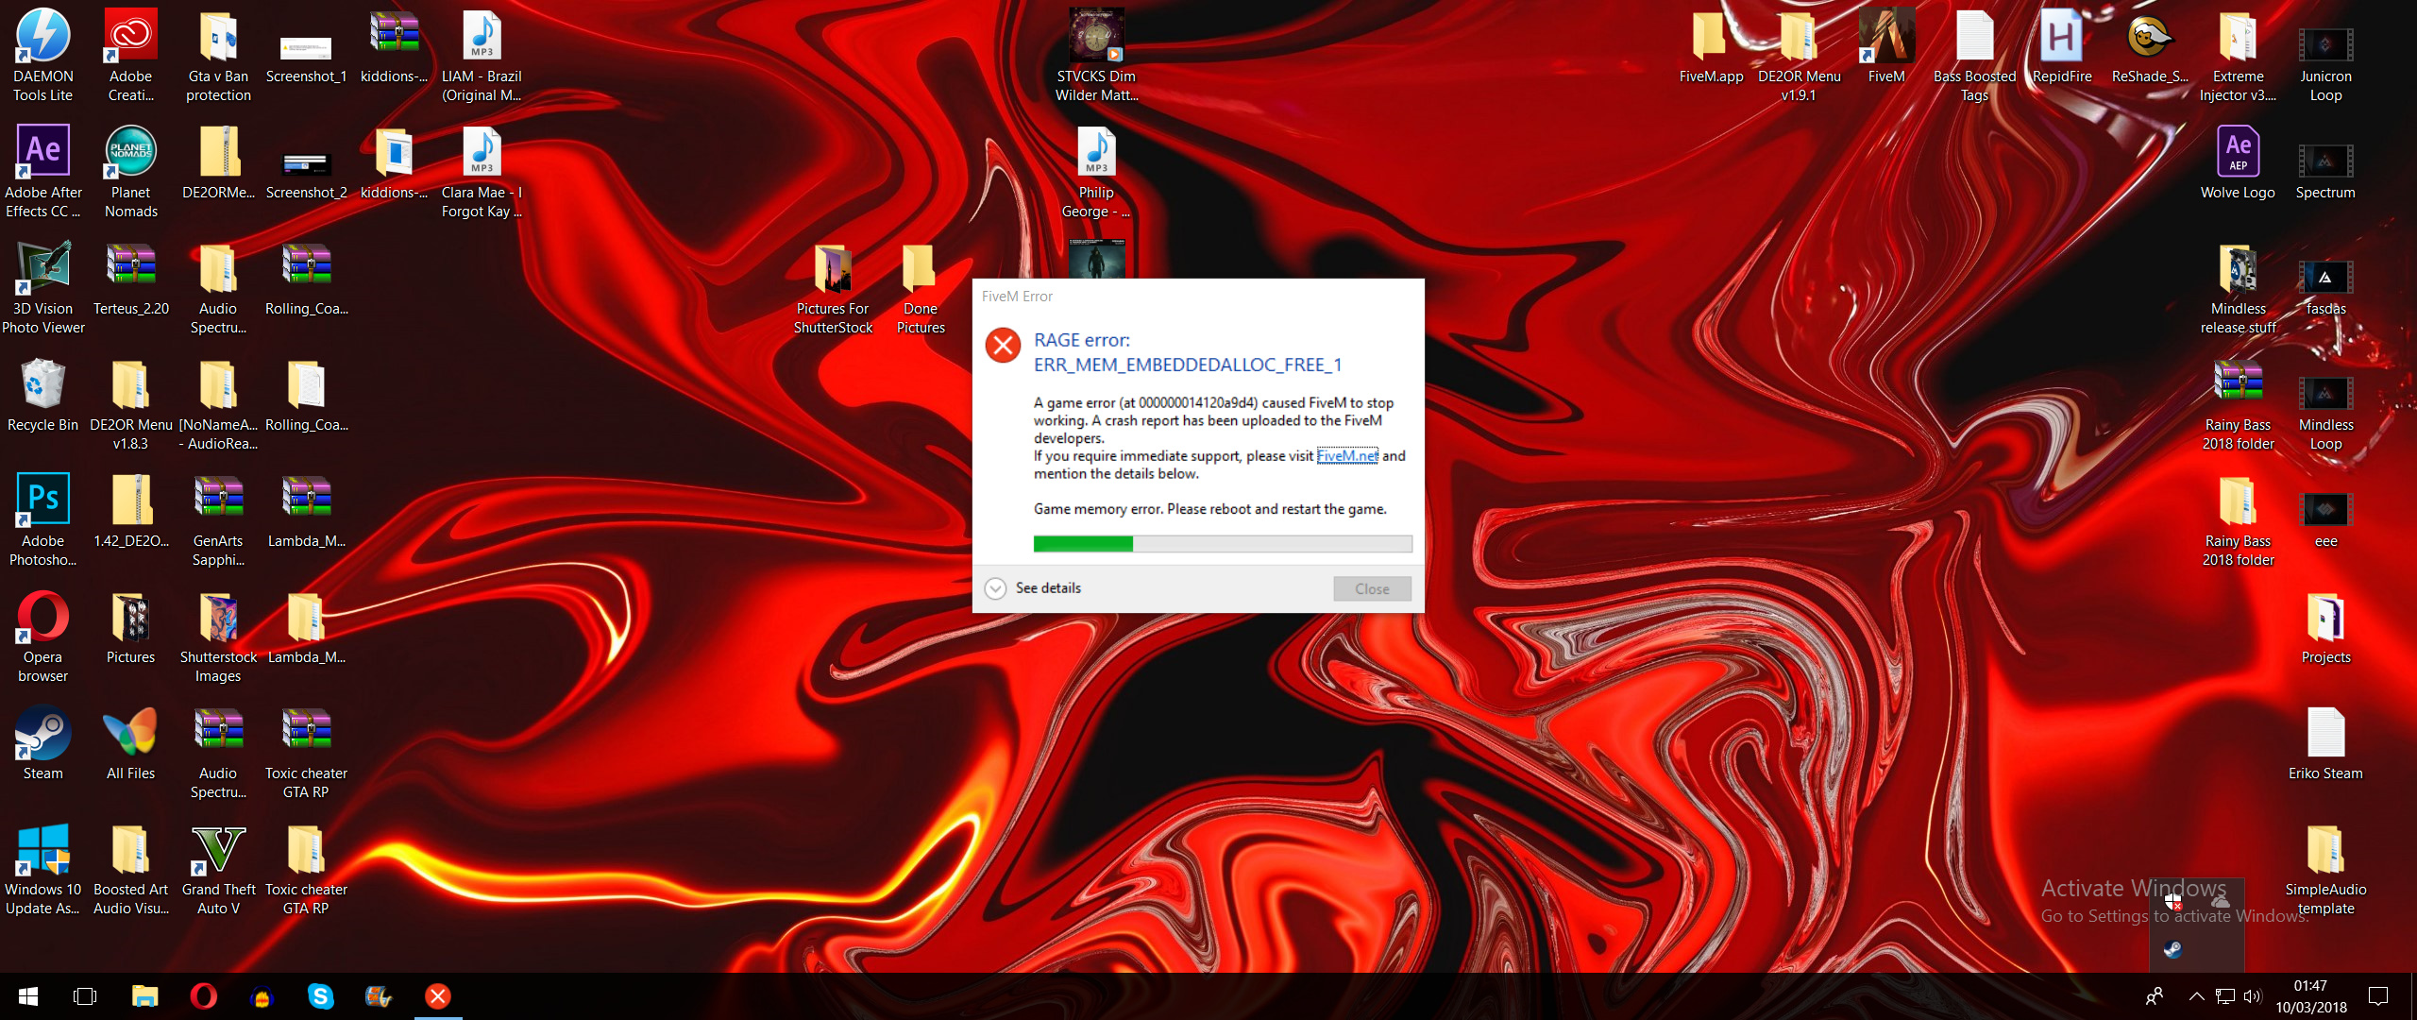Click the FiveM error taskbar button
The height and width of the screenshot is (1020, 2417).
pyautogui.click(x=438, y=996)
